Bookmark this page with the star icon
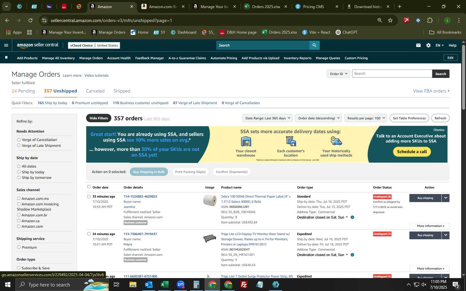 coord(390,20)
